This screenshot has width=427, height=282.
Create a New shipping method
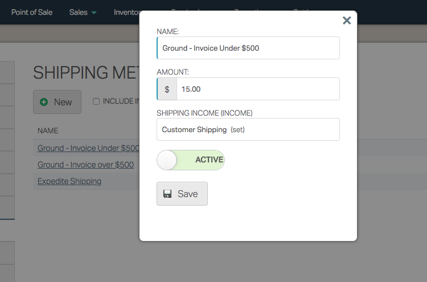[57, 102]
